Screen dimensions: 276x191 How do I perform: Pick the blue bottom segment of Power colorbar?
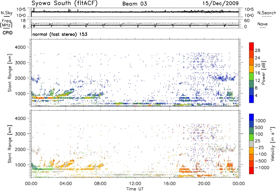(x=252, y=99)
